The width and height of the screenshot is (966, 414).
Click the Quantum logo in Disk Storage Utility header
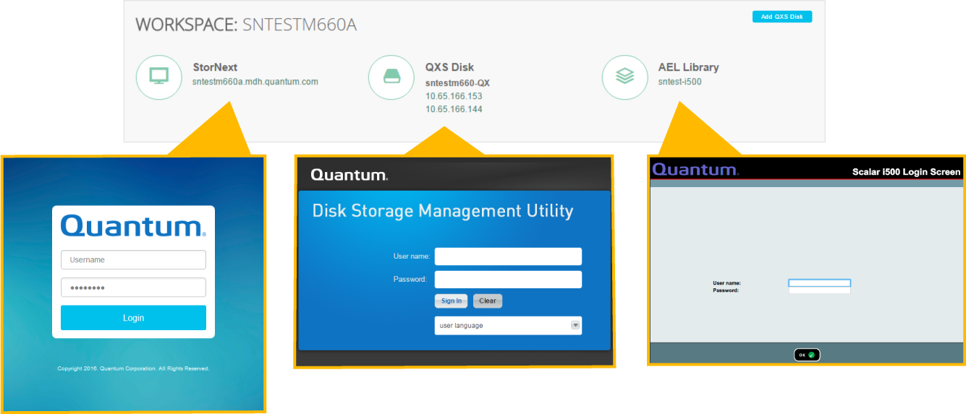pyautogui.click(x=349, y=175)
